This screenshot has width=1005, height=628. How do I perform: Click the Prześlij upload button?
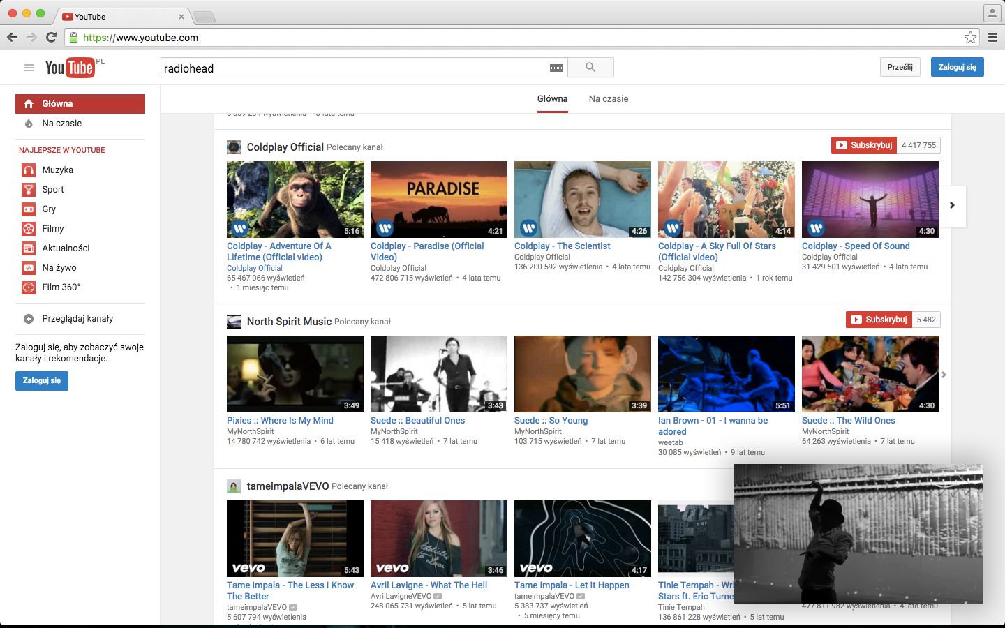click(900, 67)
